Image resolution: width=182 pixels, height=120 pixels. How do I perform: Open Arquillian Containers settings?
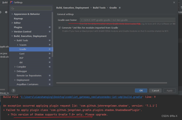click(x=27, y=84)
